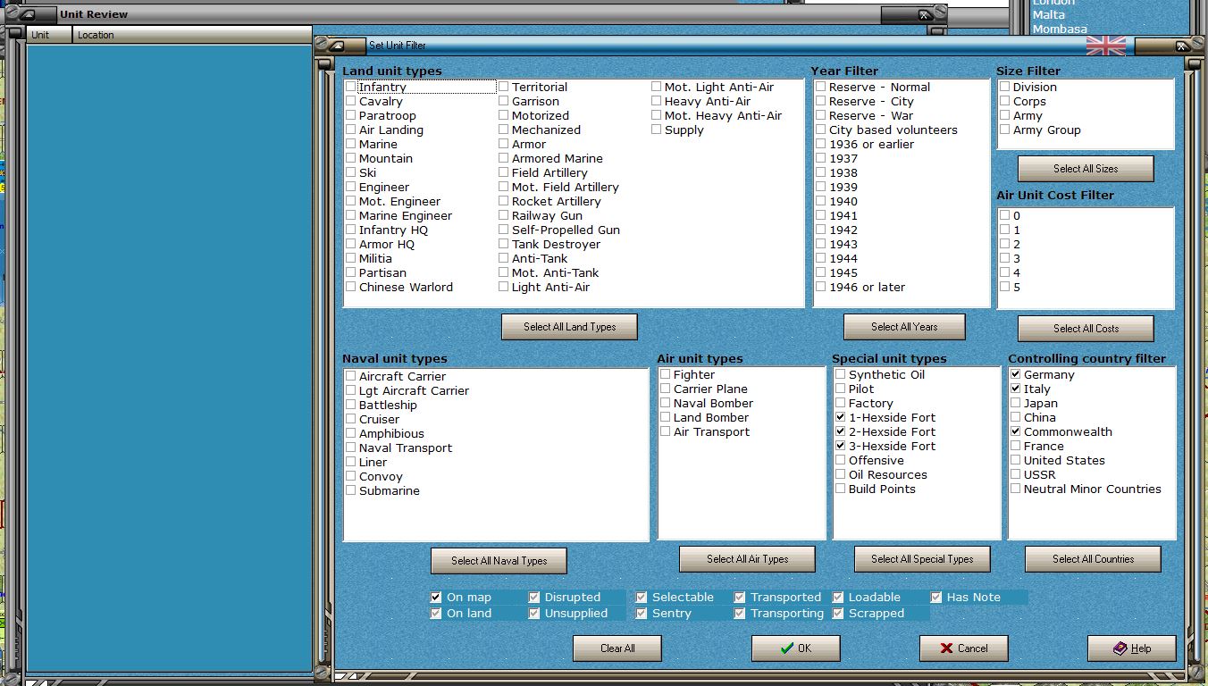Image resolution: width=1208 pixels, height=686 pixels.
Task: Check the Army Group size filter
Action: [1005, 130]
